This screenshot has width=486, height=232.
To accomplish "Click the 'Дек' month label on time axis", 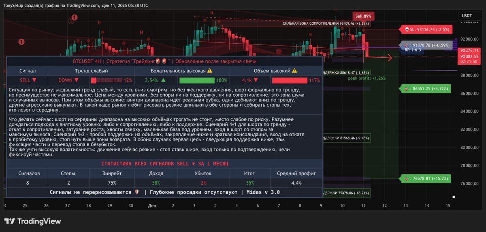I will [x=152, y=206].
